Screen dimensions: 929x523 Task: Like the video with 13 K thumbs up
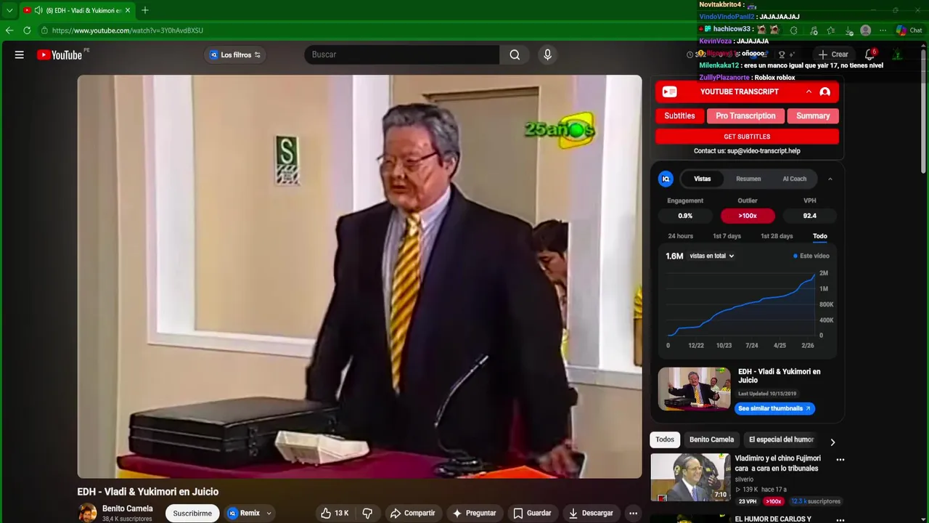click(335, 513)
